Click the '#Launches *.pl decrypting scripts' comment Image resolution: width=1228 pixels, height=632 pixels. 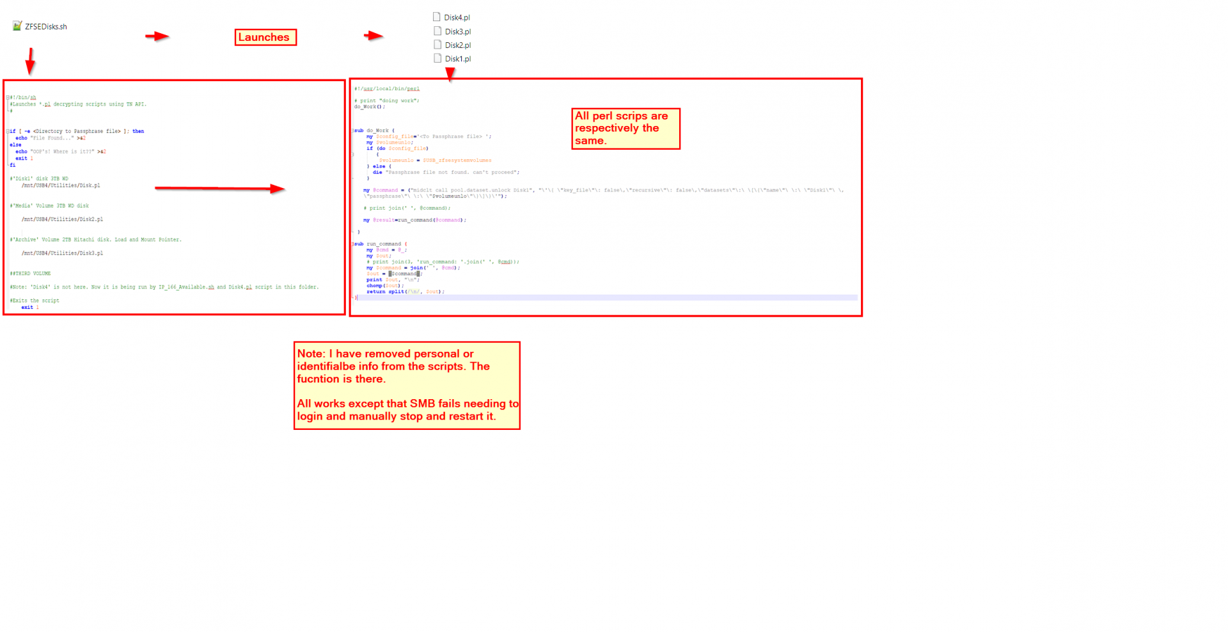[78, 104]
